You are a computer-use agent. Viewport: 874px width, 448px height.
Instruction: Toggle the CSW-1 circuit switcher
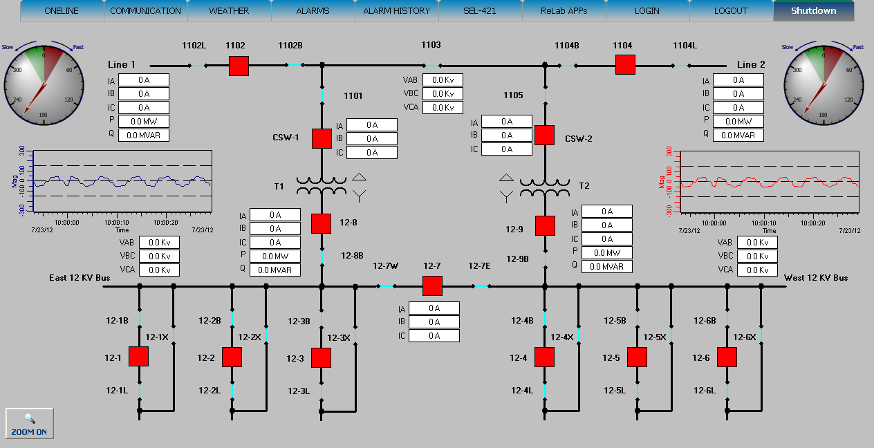point(322,138)
